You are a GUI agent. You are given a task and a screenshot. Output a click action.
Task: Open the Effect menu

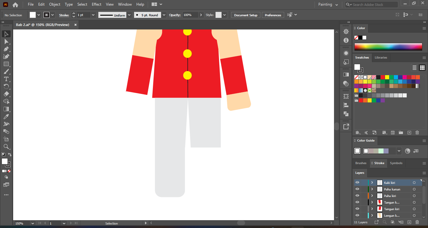click(x=97, y=4)
